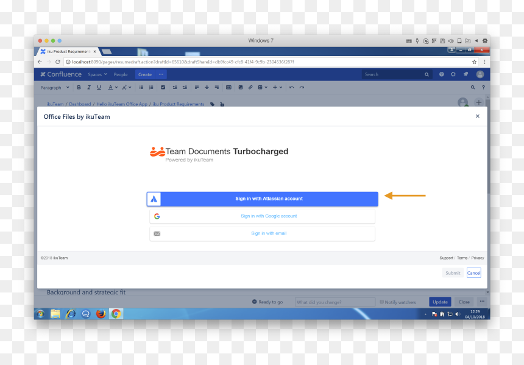Click the Update button
Viewport: 524px width, 365px height.
tap(440, 302)
